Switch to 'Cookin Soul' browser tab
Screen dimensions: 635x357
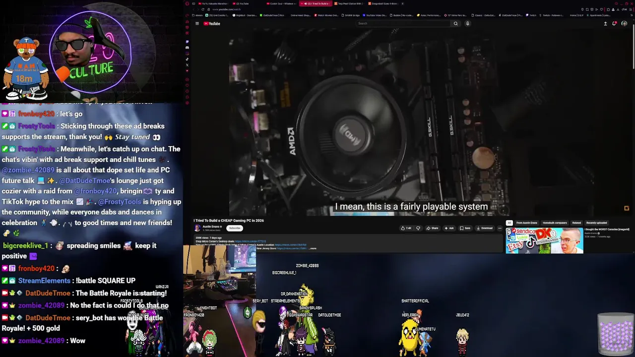(x=282, y=3)
